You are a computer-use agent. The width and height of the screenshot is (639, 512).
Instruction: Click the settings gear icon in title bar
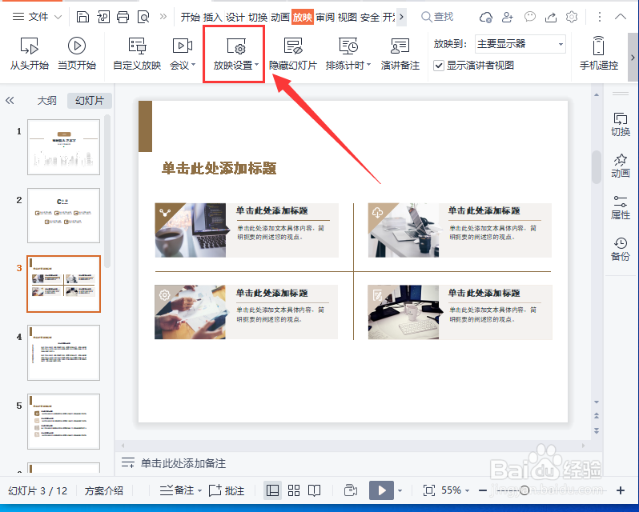(x=572, y=17)
